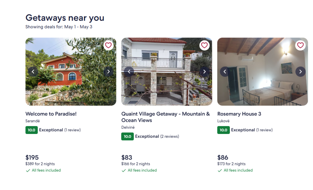Select the $86 price for Rosemary House 3
This screenshot has height=190, width=313.
pyautogui.click(x=223, y=157)
